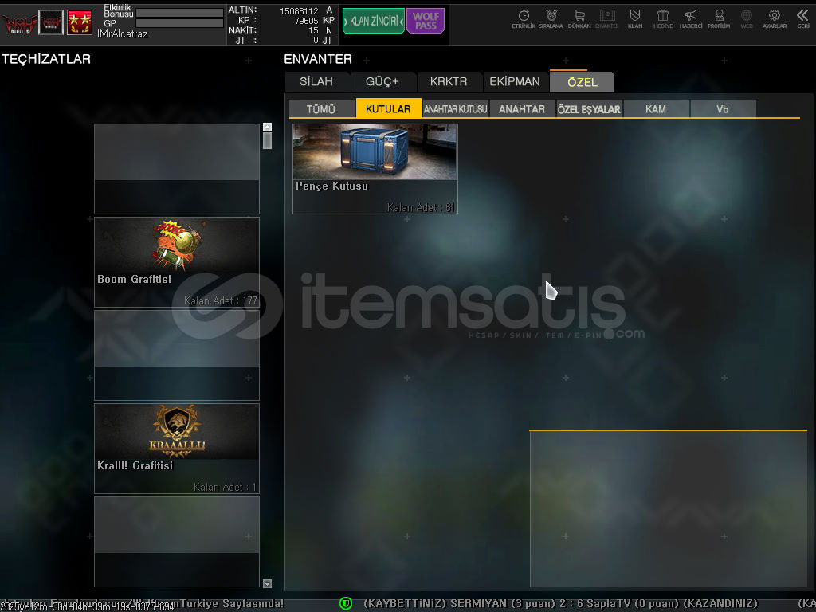
Task: Open the Etkinlik events icon
Action: (x=524, y=18)
